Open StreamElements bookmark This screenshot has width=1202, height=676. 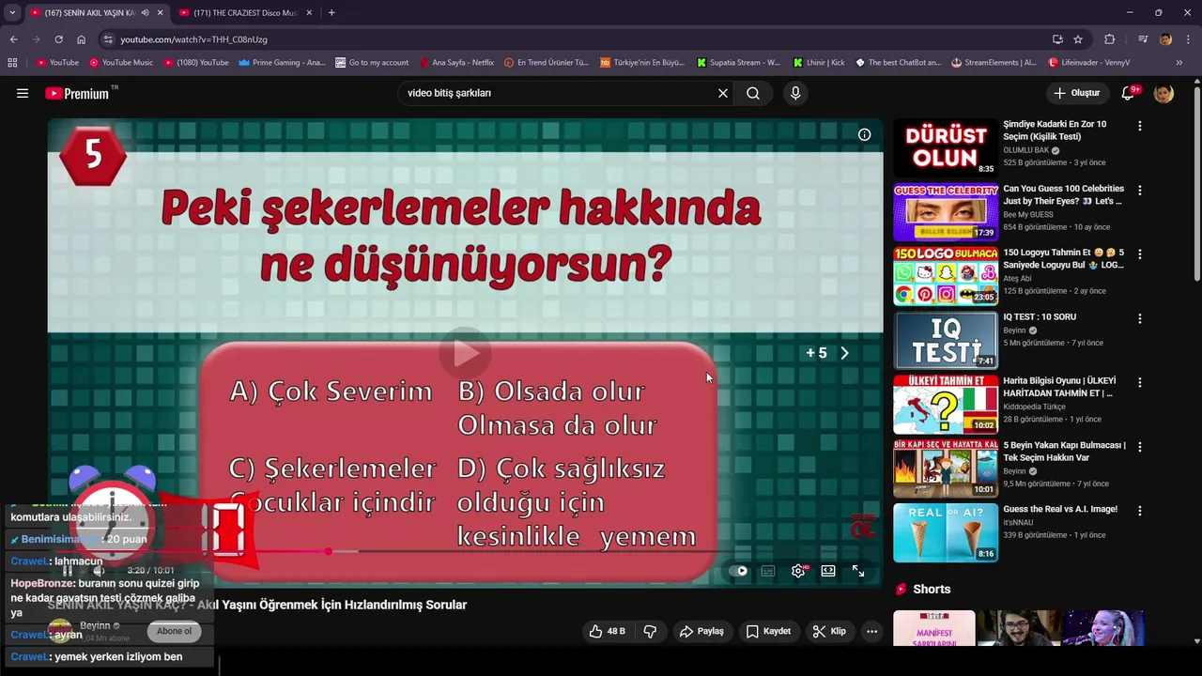click(x=994, y=63)
